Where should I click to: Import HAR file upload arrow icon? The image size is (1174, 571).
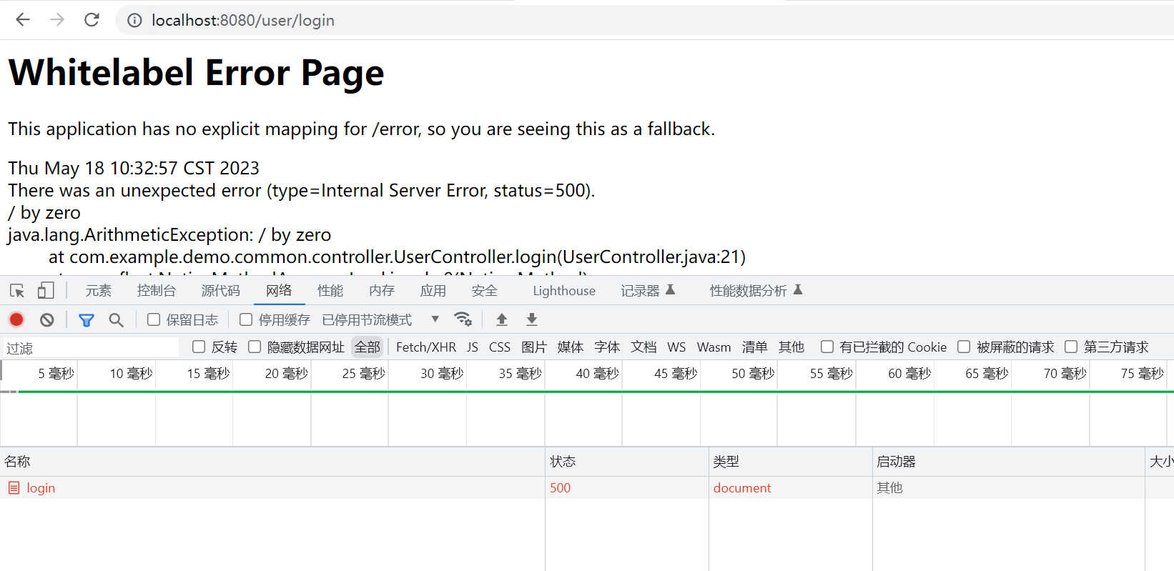pos(502,319)
